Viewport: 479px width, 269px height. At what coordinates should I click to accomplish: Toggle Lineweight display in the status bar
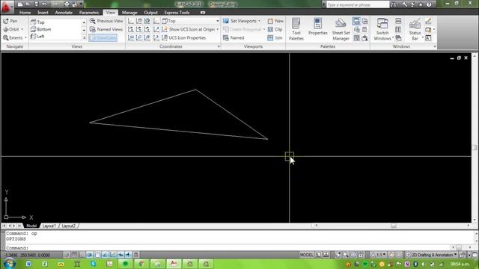tap(128, 255)
